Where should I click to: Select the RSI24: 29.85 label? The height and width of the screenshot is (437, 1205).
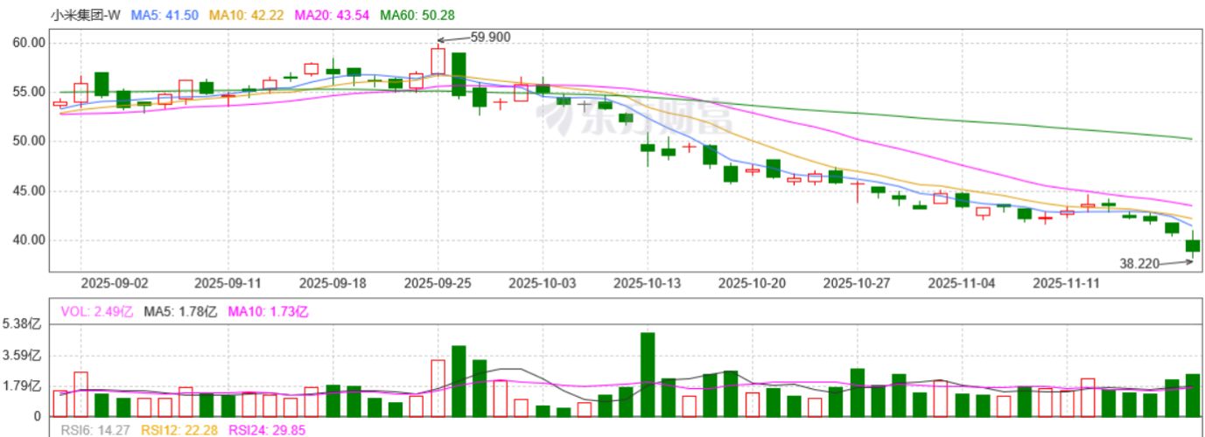tap(268, 429)
